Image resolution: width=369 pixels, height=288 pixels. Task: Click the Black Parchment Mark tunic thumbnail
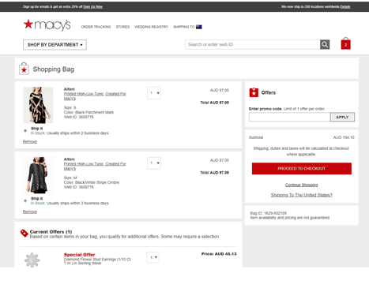[x=38, y=105]
